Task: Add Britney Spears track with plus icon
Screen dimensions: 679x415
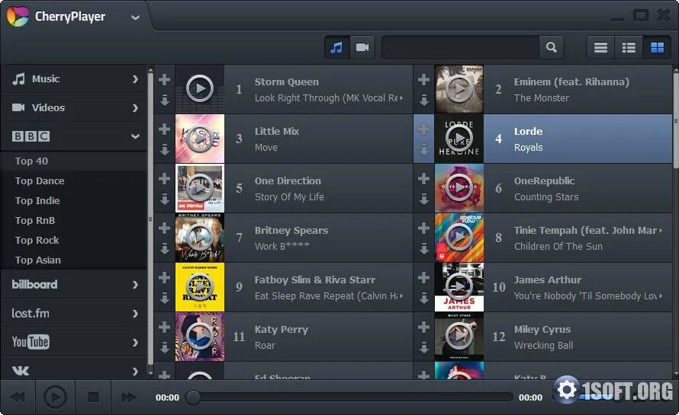Action: pyautogui.click(x=164, y=228)
